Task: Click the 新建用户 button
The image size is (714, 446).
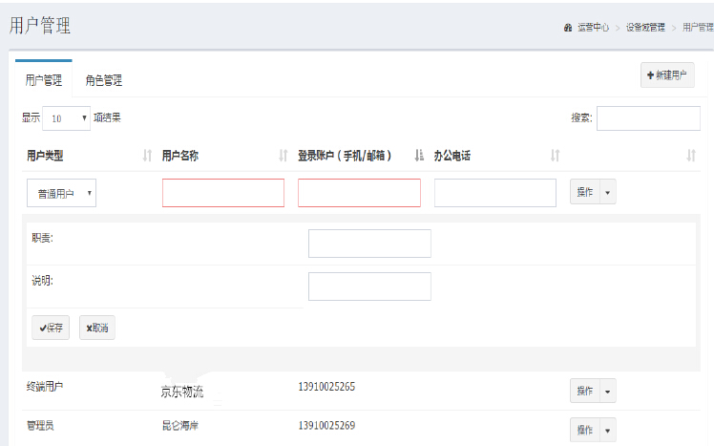Action: tap(667, 75)
